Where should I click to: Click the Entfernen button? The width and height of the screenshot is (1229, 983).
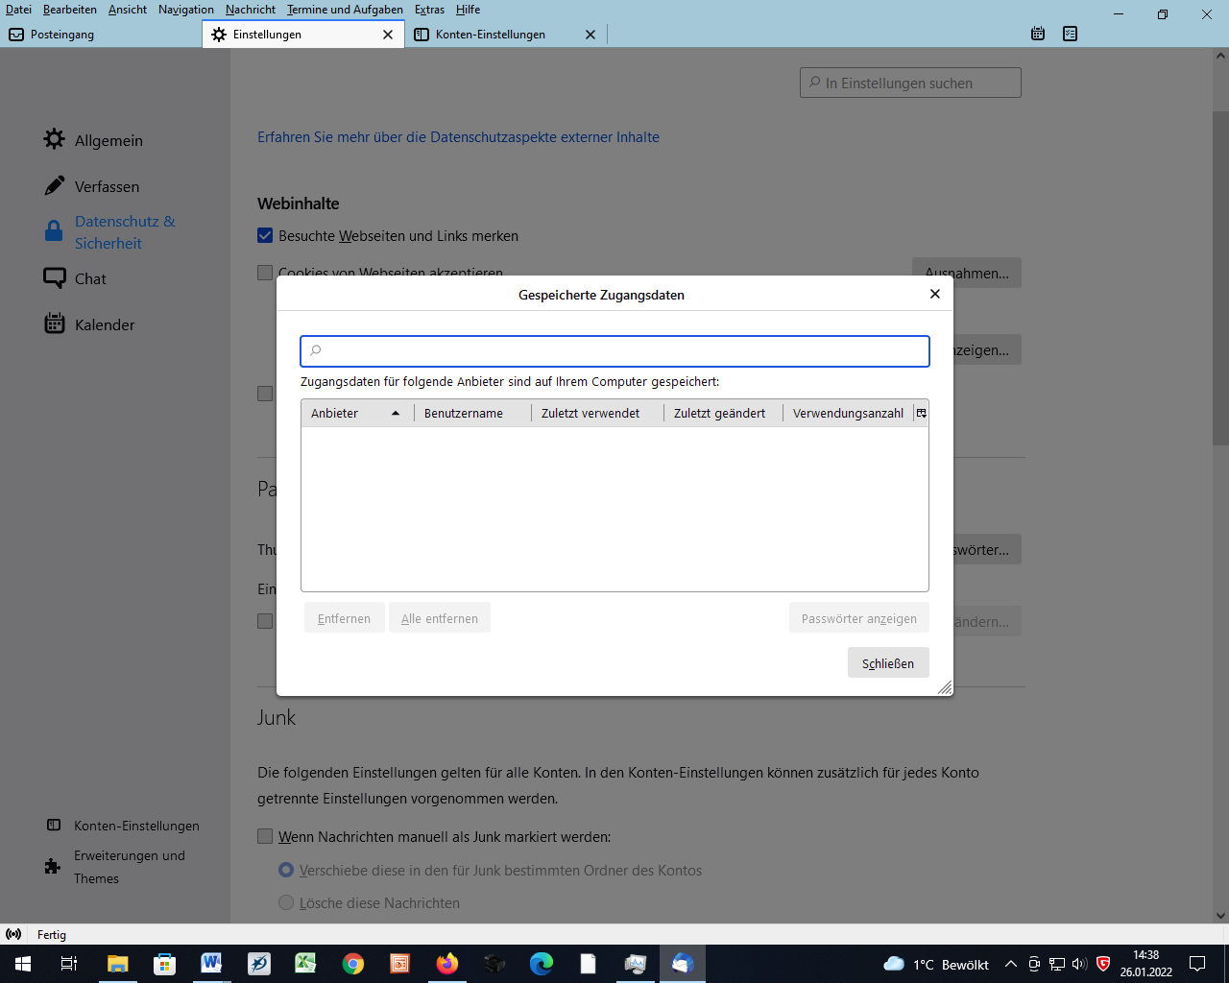pyautogui.click(x=344, y=618)
